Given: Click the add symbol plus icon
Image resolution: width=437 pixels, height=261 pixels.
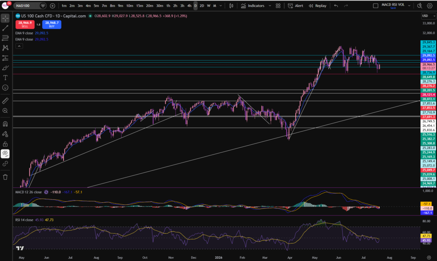Looking at the screenshot, I should [x=52, y=6].
